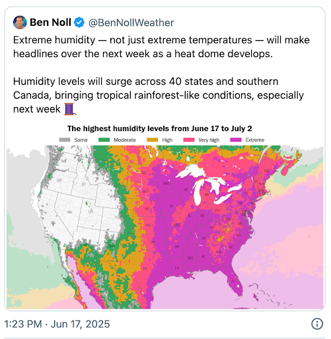Viewport: 331px width, 339px height.
Task: Click the blue verified checkmark badge
Action: pos(79,23)
